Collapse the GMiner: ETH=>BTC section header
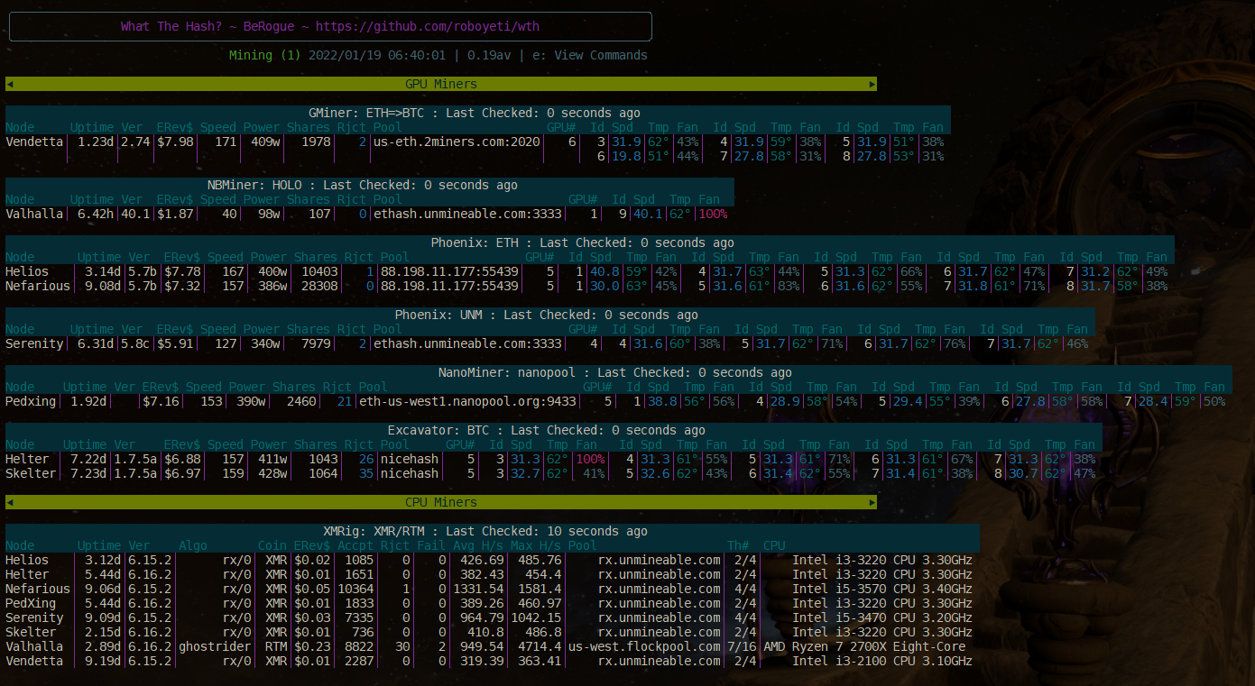Screen dimensions: 1255x686 [477, 113]
